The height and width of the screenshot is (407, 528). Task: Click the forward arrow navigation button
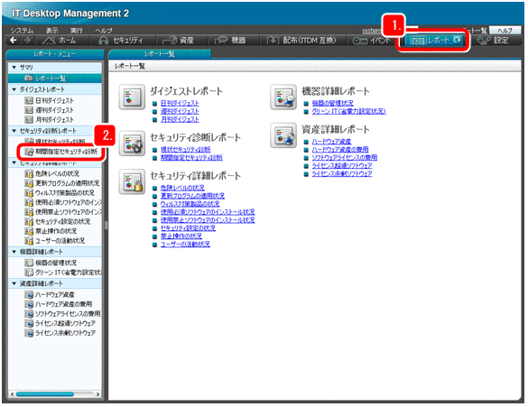point(28,41)
